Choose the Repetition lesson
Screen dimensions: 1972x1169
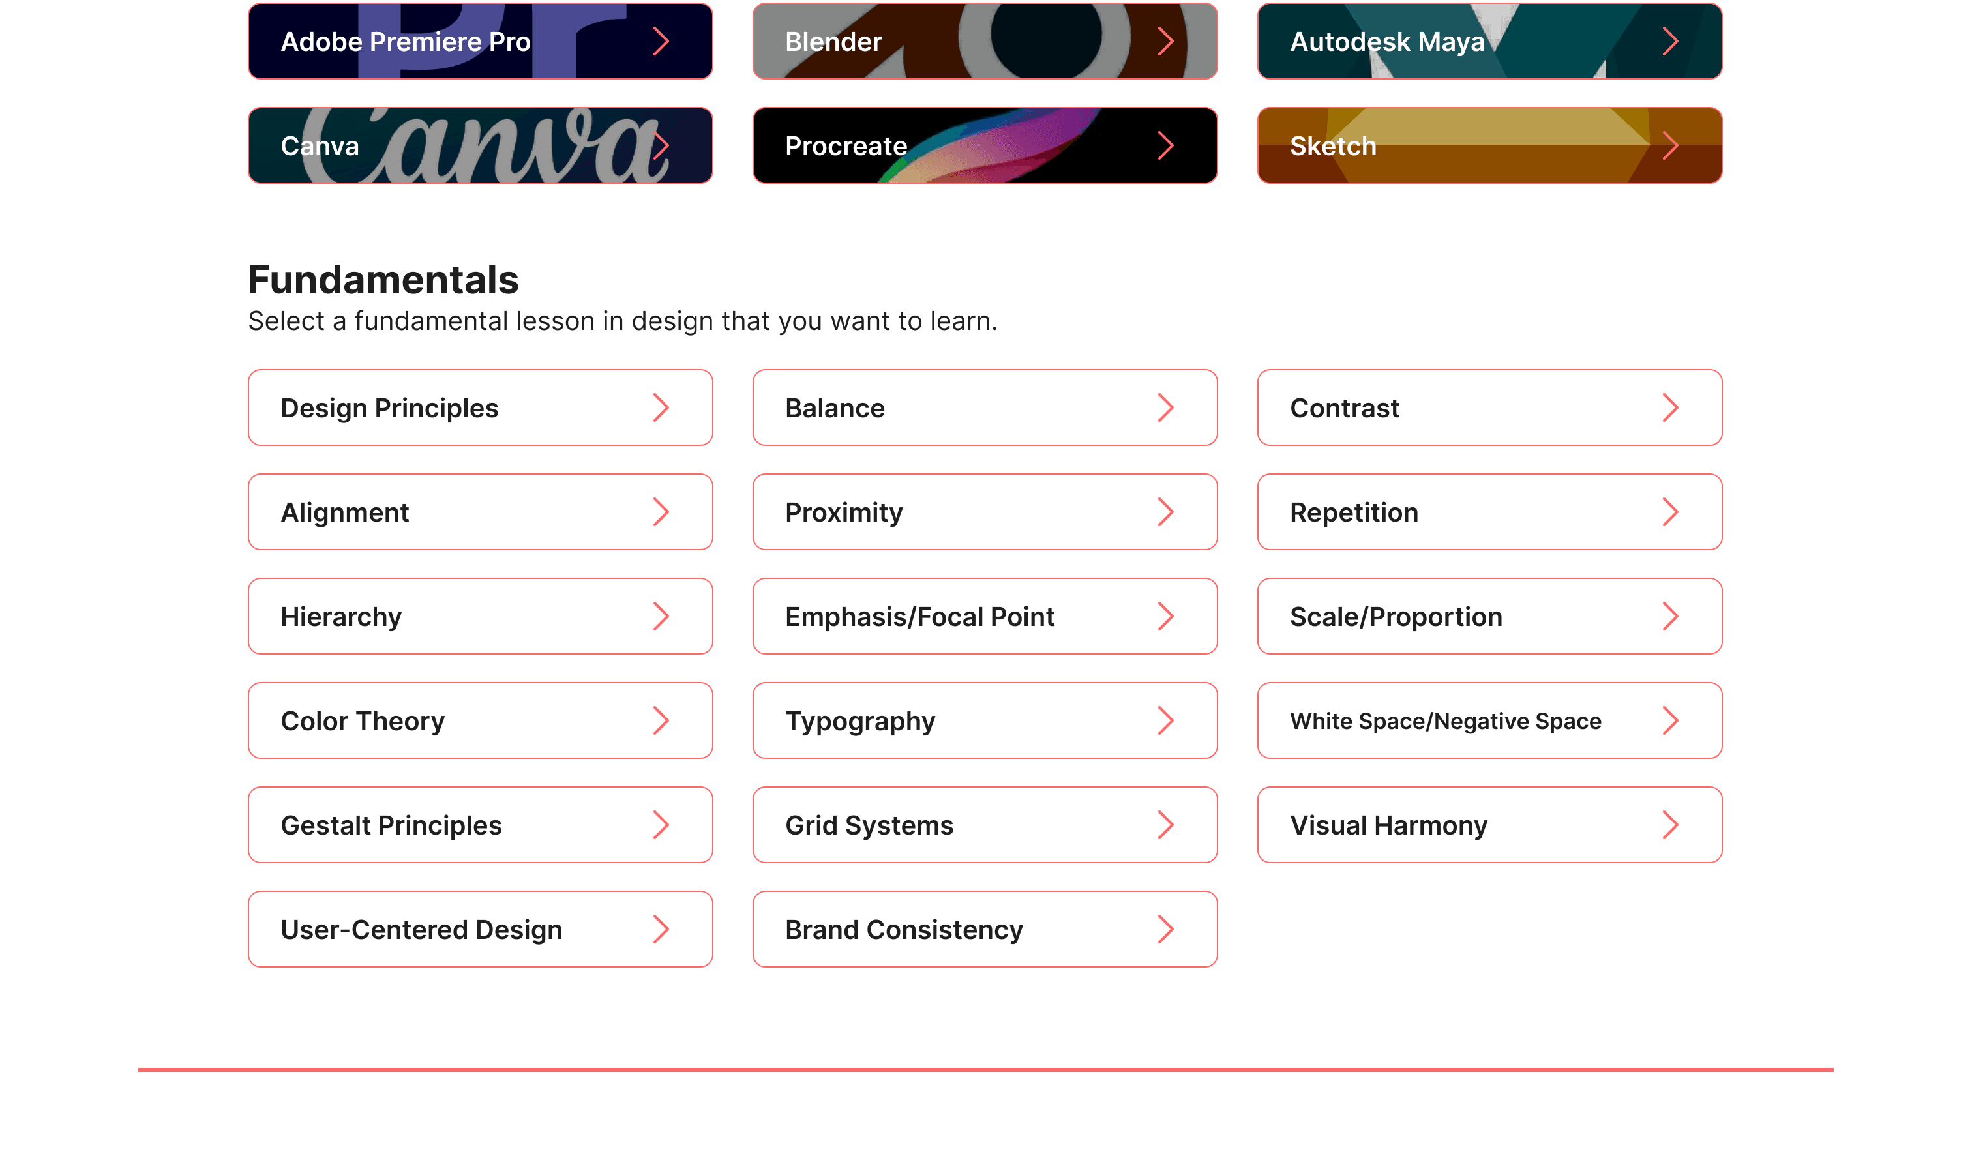pos(1489,512)
